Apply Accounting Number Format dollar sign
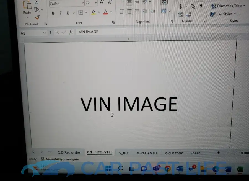 (x=180, y=7)
